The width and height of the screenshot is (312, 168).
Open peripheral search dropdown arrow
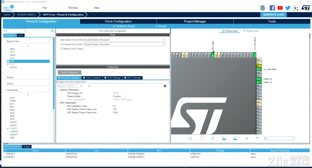(25, 31)
